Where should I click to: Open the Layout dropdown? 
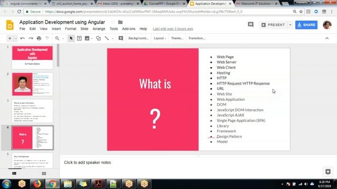click(x=160, y=38)
